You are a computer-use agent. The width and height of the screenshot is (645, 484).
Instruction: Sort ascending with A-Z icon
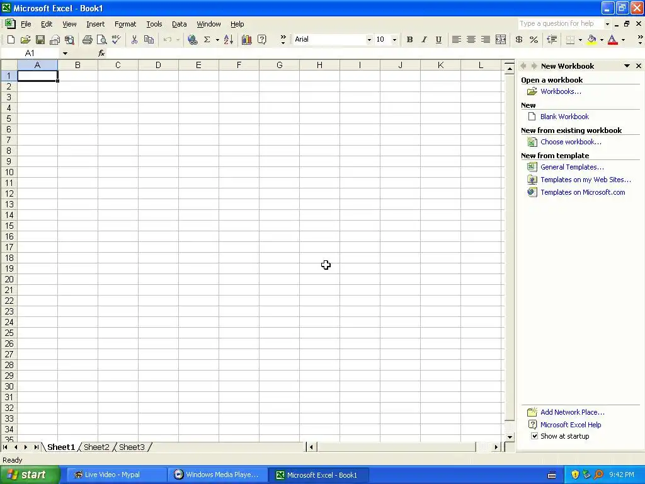(x=229, y=40)
